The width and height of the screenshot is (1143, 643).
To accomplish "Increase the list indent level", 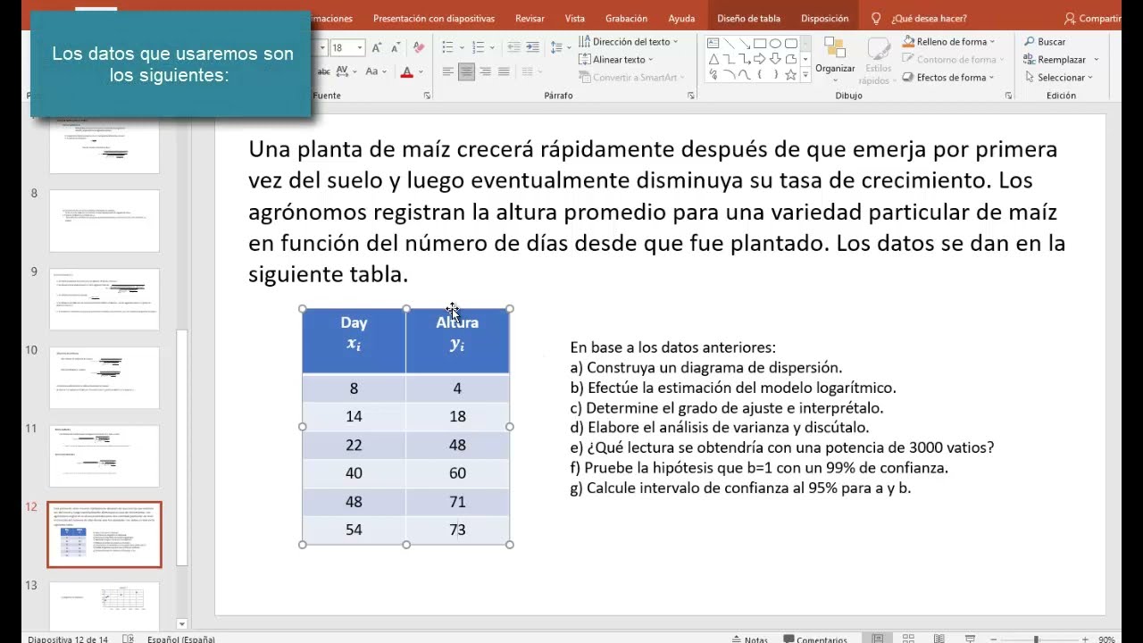I will click(x=532, y=47).
